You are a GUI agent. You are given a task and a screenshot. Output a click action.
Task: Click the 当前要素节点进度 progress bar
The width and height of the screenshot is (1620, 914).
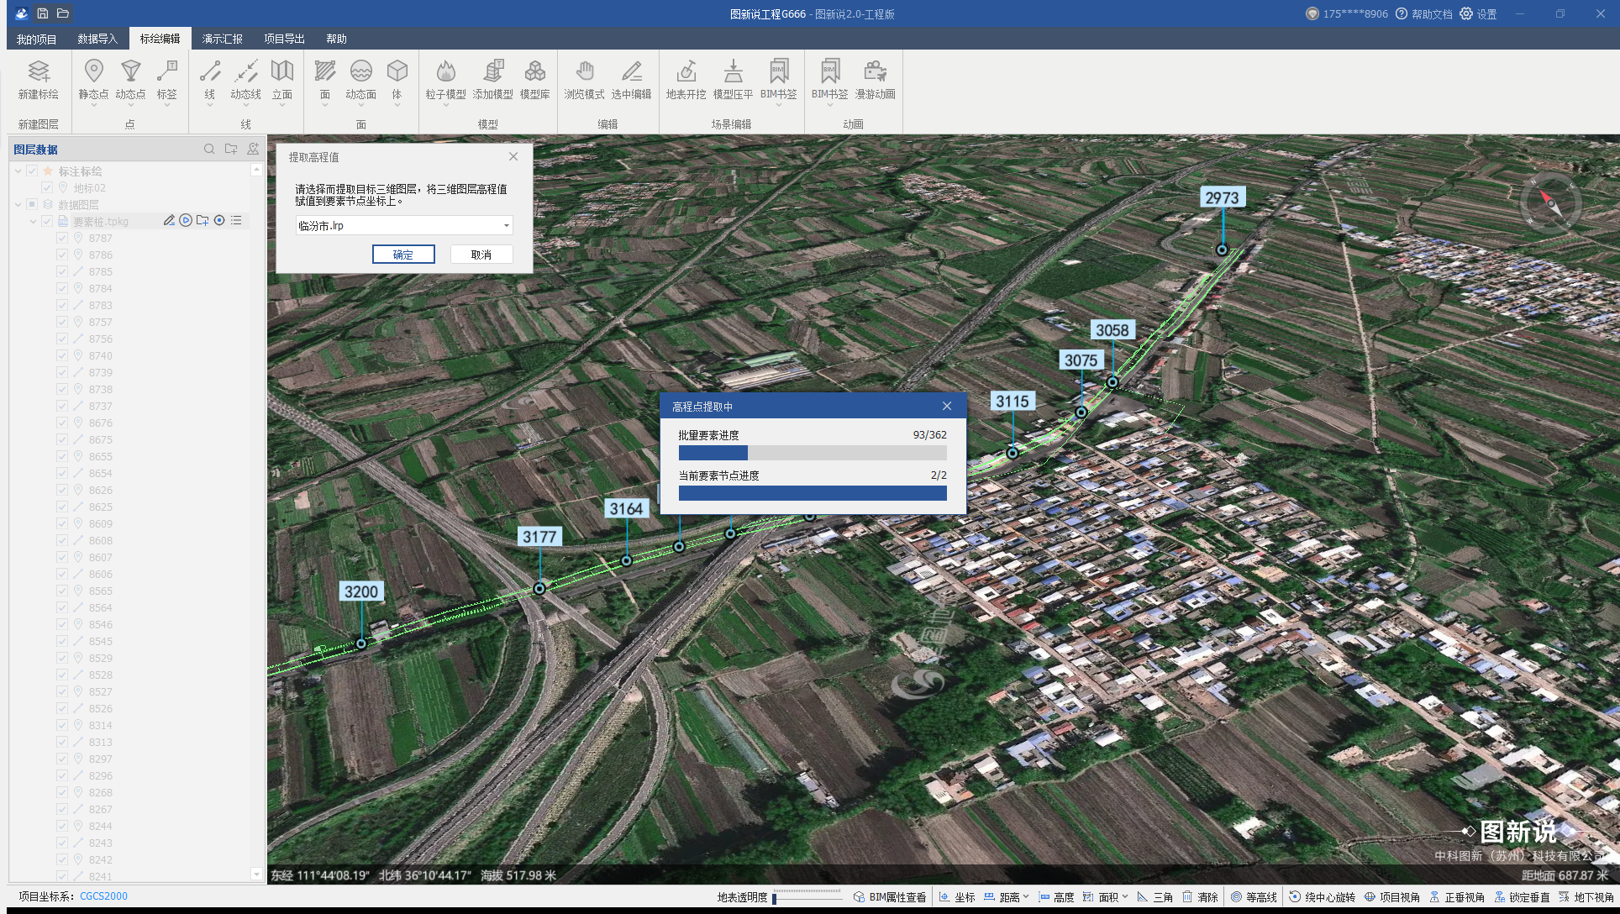coord(813,493)
